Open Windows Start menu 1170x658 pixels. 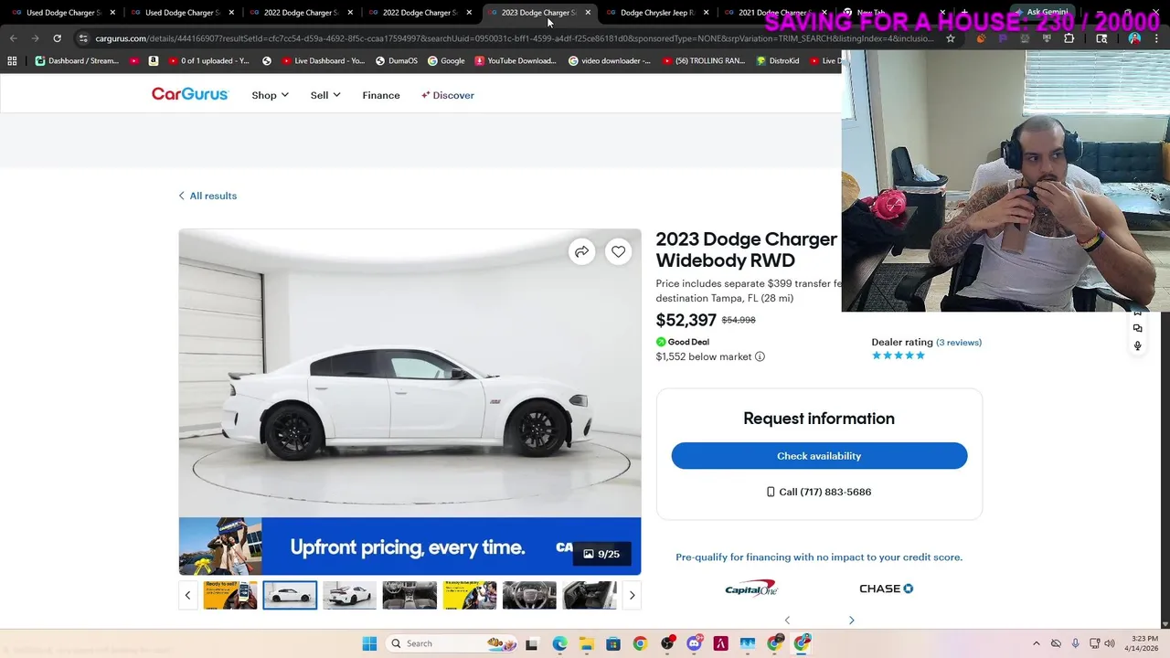click(x=369, y=643)
